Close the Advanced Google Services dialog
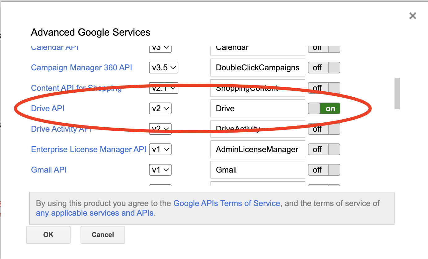Screen dimensions: 428x259 point(413,16)
